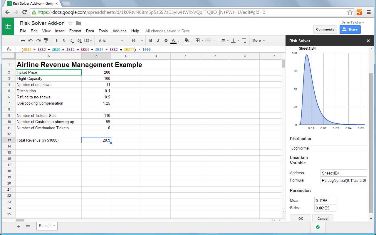The image size is (376, 235).
Task: Expand the Arial font dropdown
Action: coord(111,41)
